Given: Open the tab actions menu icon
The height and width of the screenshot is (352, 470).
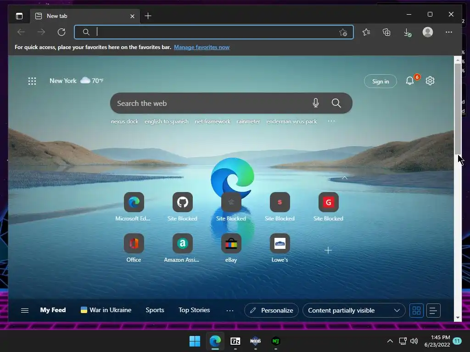Looking at the screenshot, I should pyautogui.click(x=19, y=16).
